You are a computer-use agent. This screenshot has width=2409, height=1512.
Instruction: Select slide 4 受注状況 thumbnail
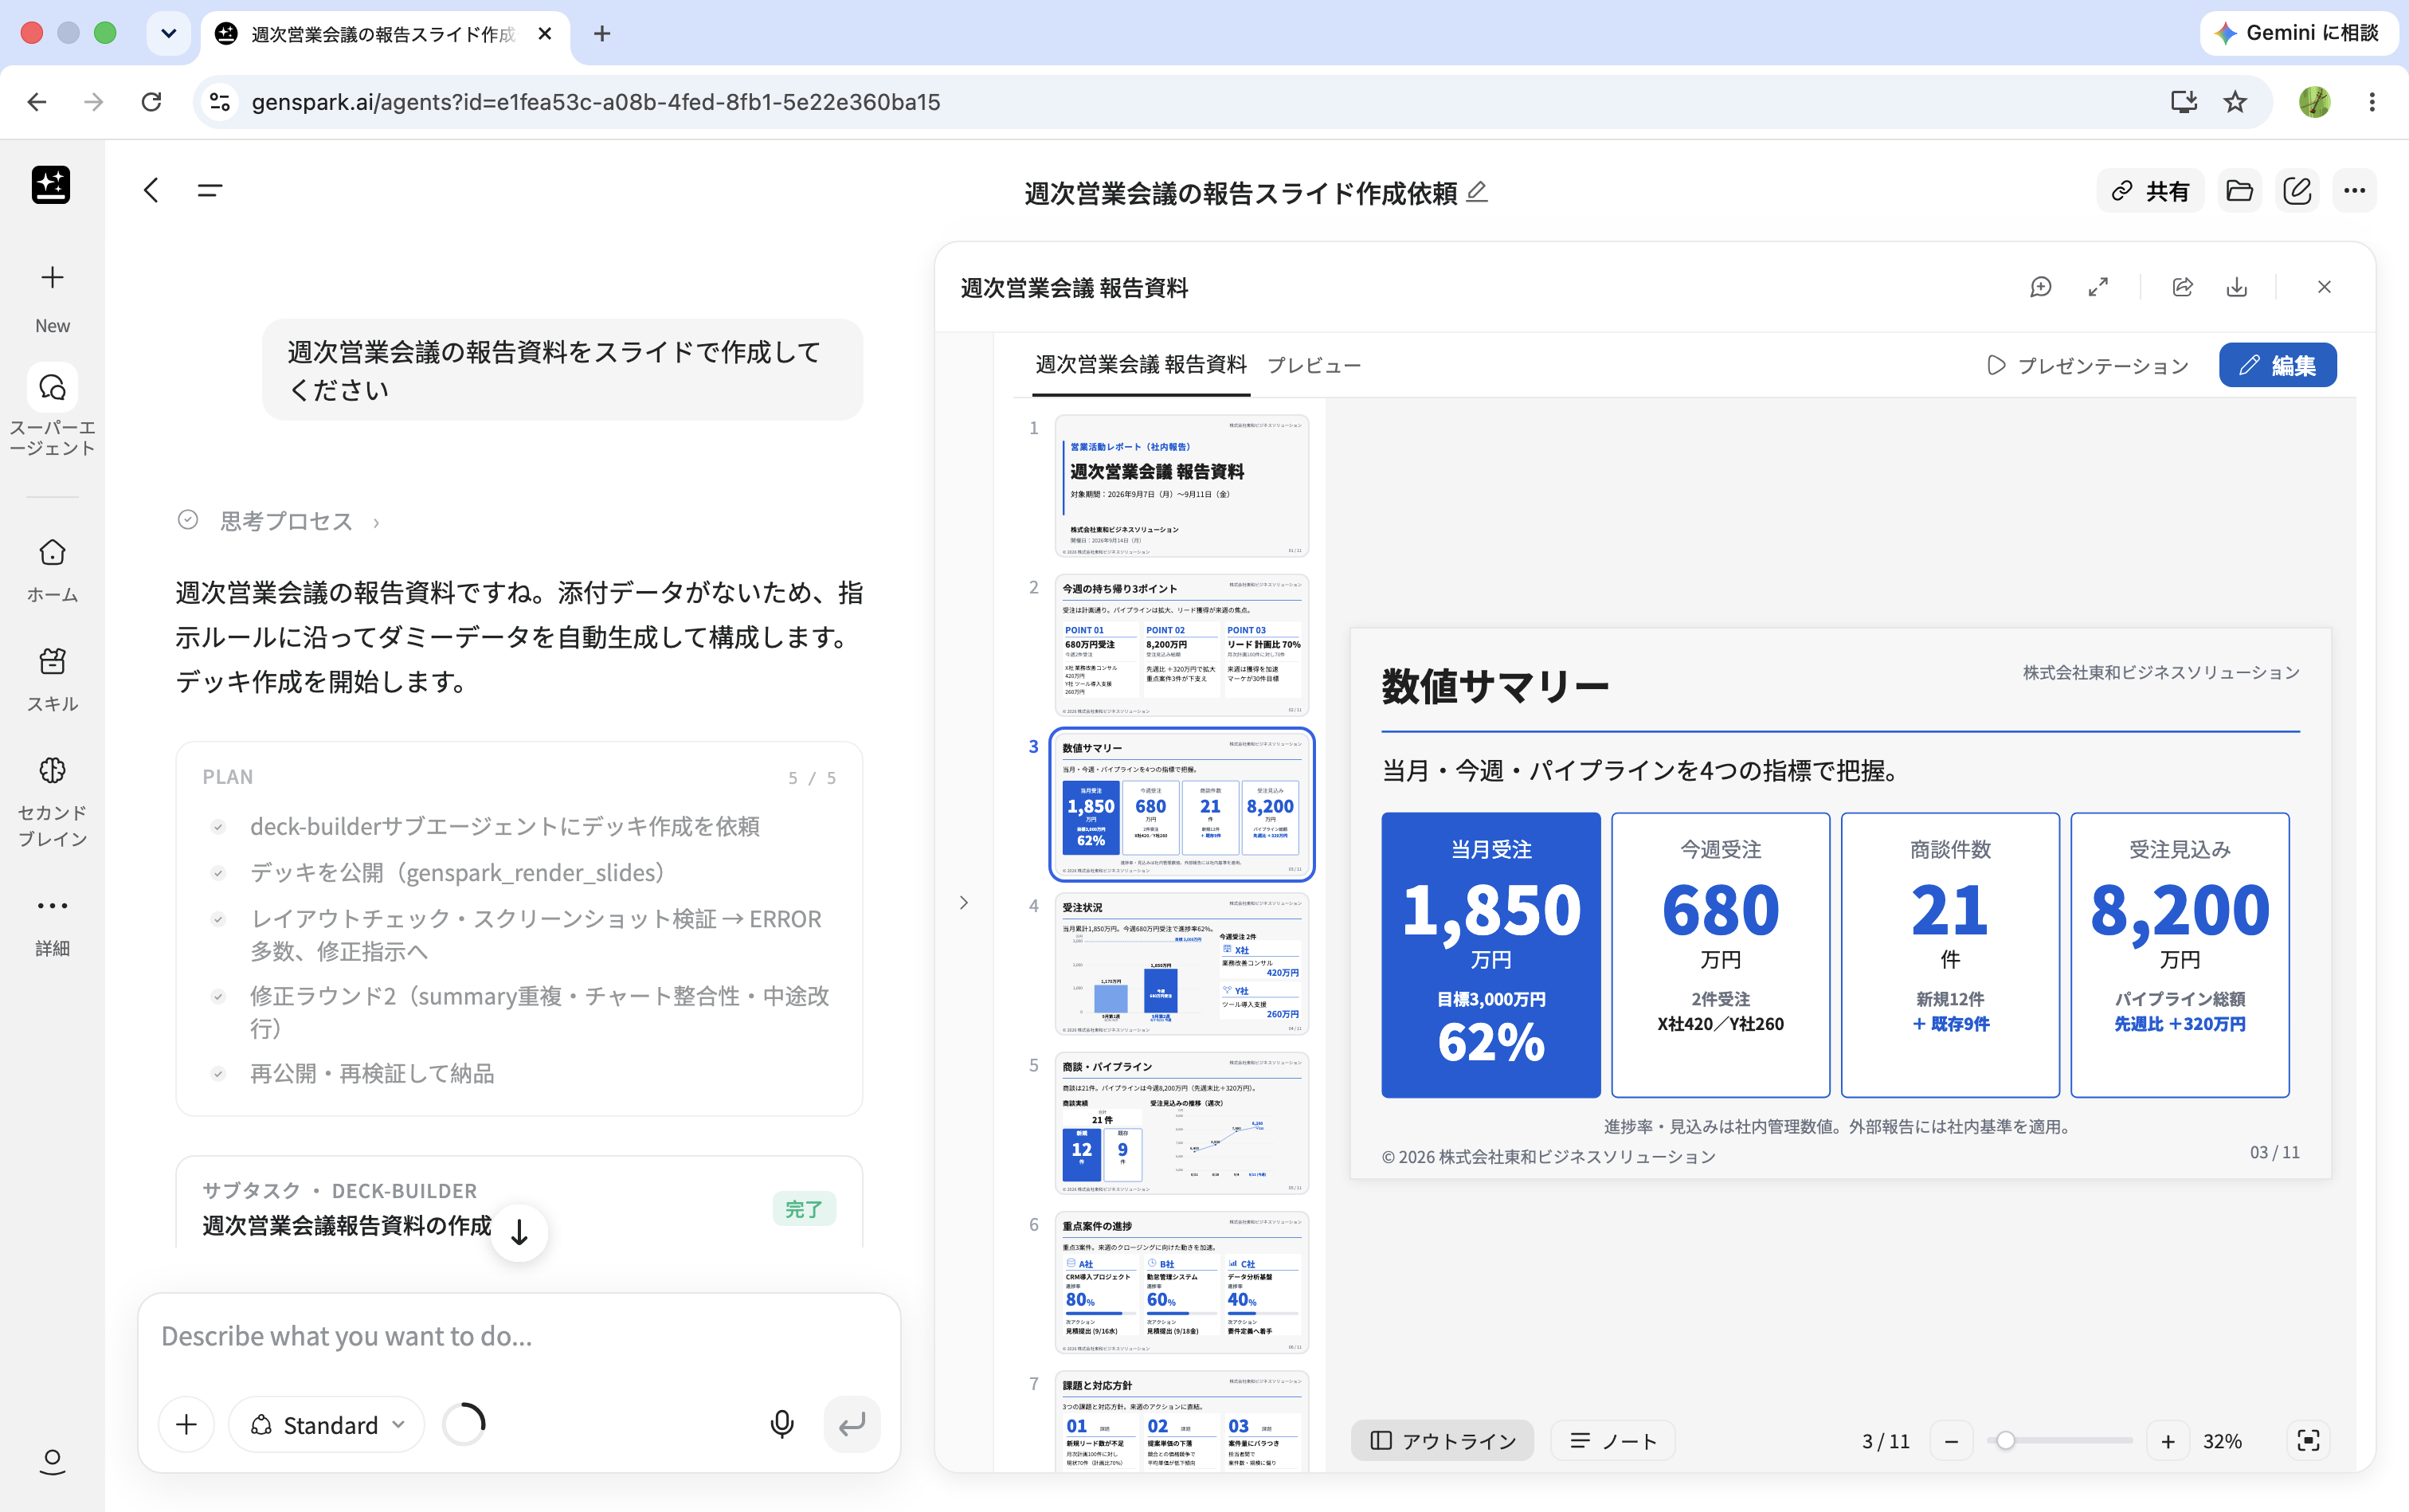point(1181,963)
